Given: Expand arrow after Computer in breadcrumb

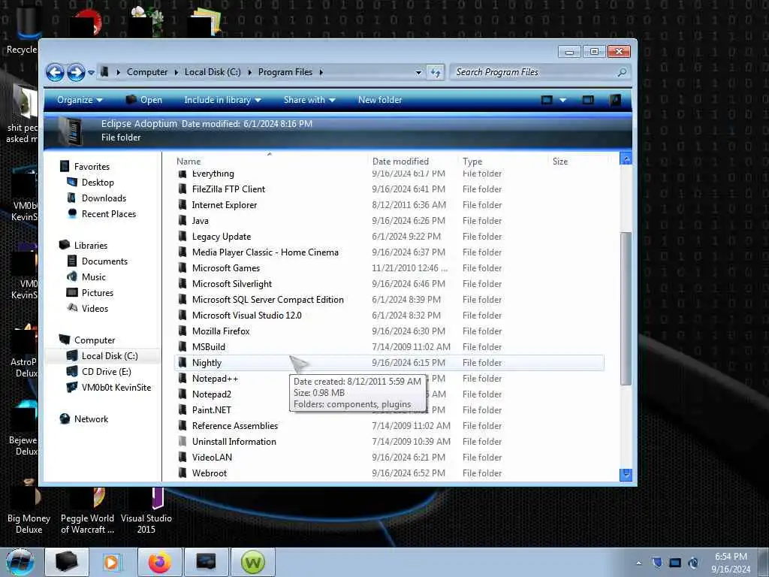Looking at the screenshot, I should (x=176, y=72).
